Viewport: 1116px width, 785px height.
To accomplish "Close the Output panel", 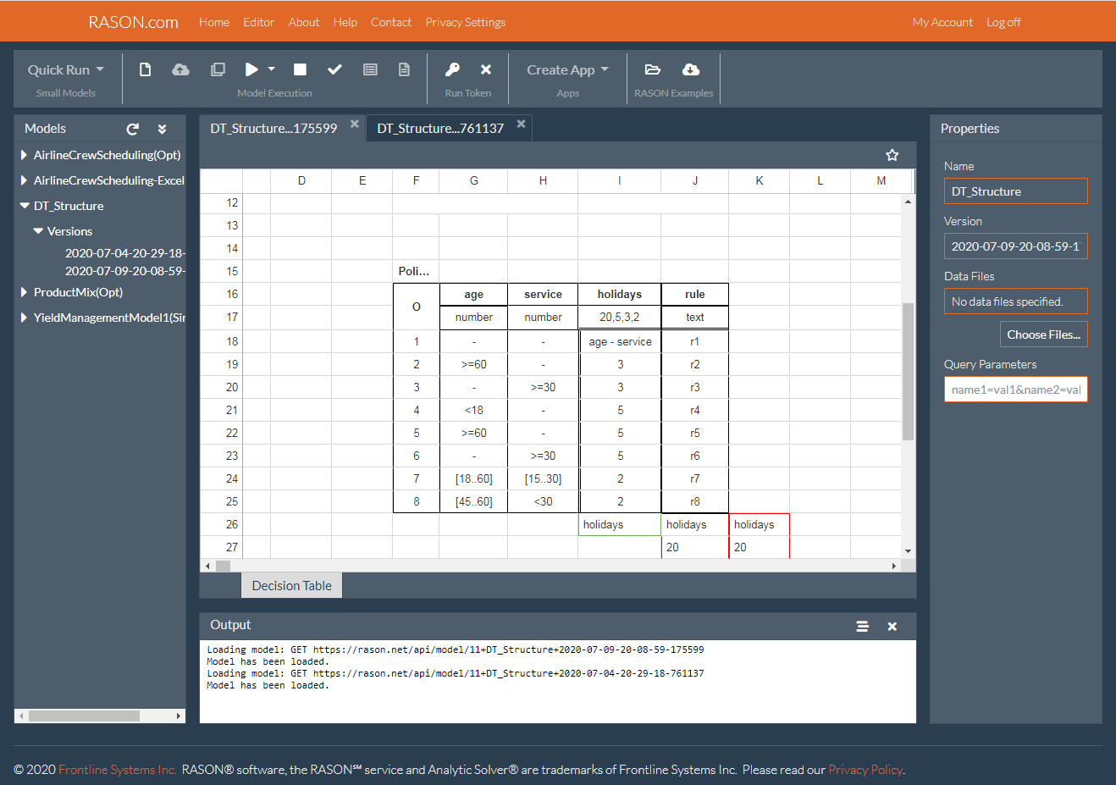I will click(892, 627).
